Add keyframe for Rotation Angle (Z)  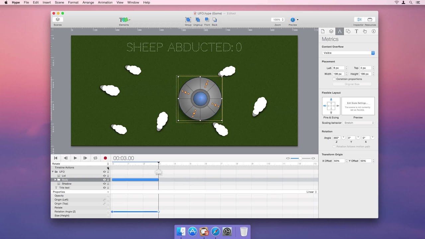click(x=108, y=212)
